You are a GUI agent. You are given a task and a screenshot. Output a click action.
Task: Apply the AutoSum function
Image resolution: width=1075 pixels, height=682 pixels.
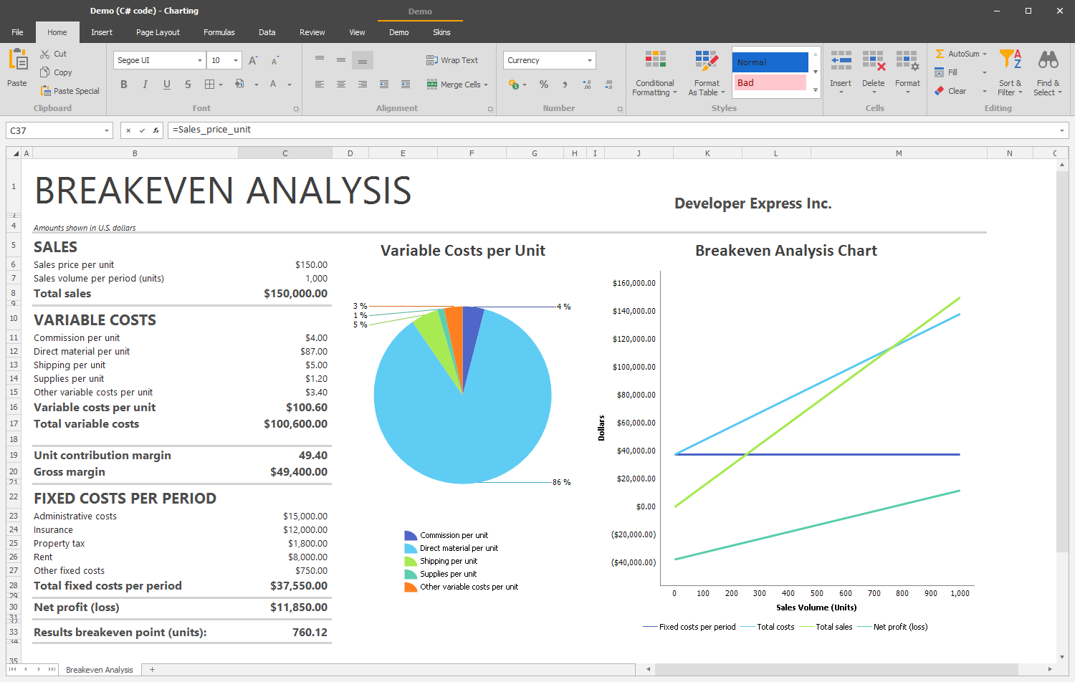(x=960, y=53)
